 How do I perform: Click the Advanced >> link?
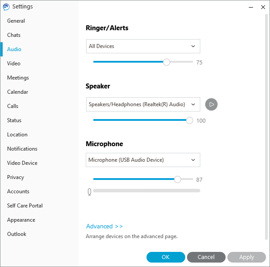(104, 226)
